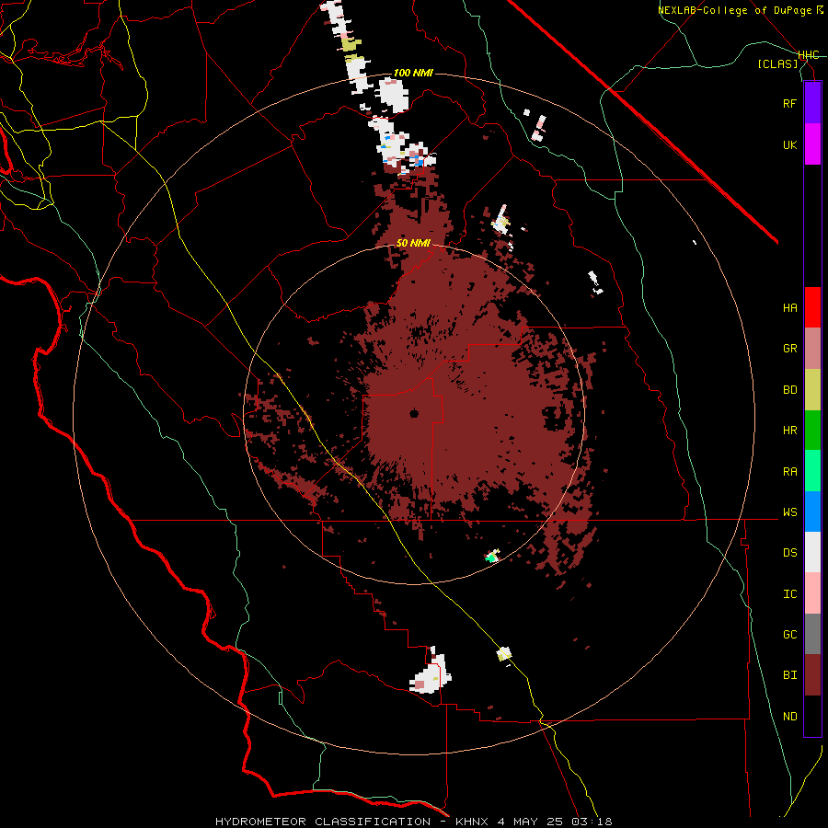Click the magenta UK legend swatch
Screen dimensions: 828x828
812,144
